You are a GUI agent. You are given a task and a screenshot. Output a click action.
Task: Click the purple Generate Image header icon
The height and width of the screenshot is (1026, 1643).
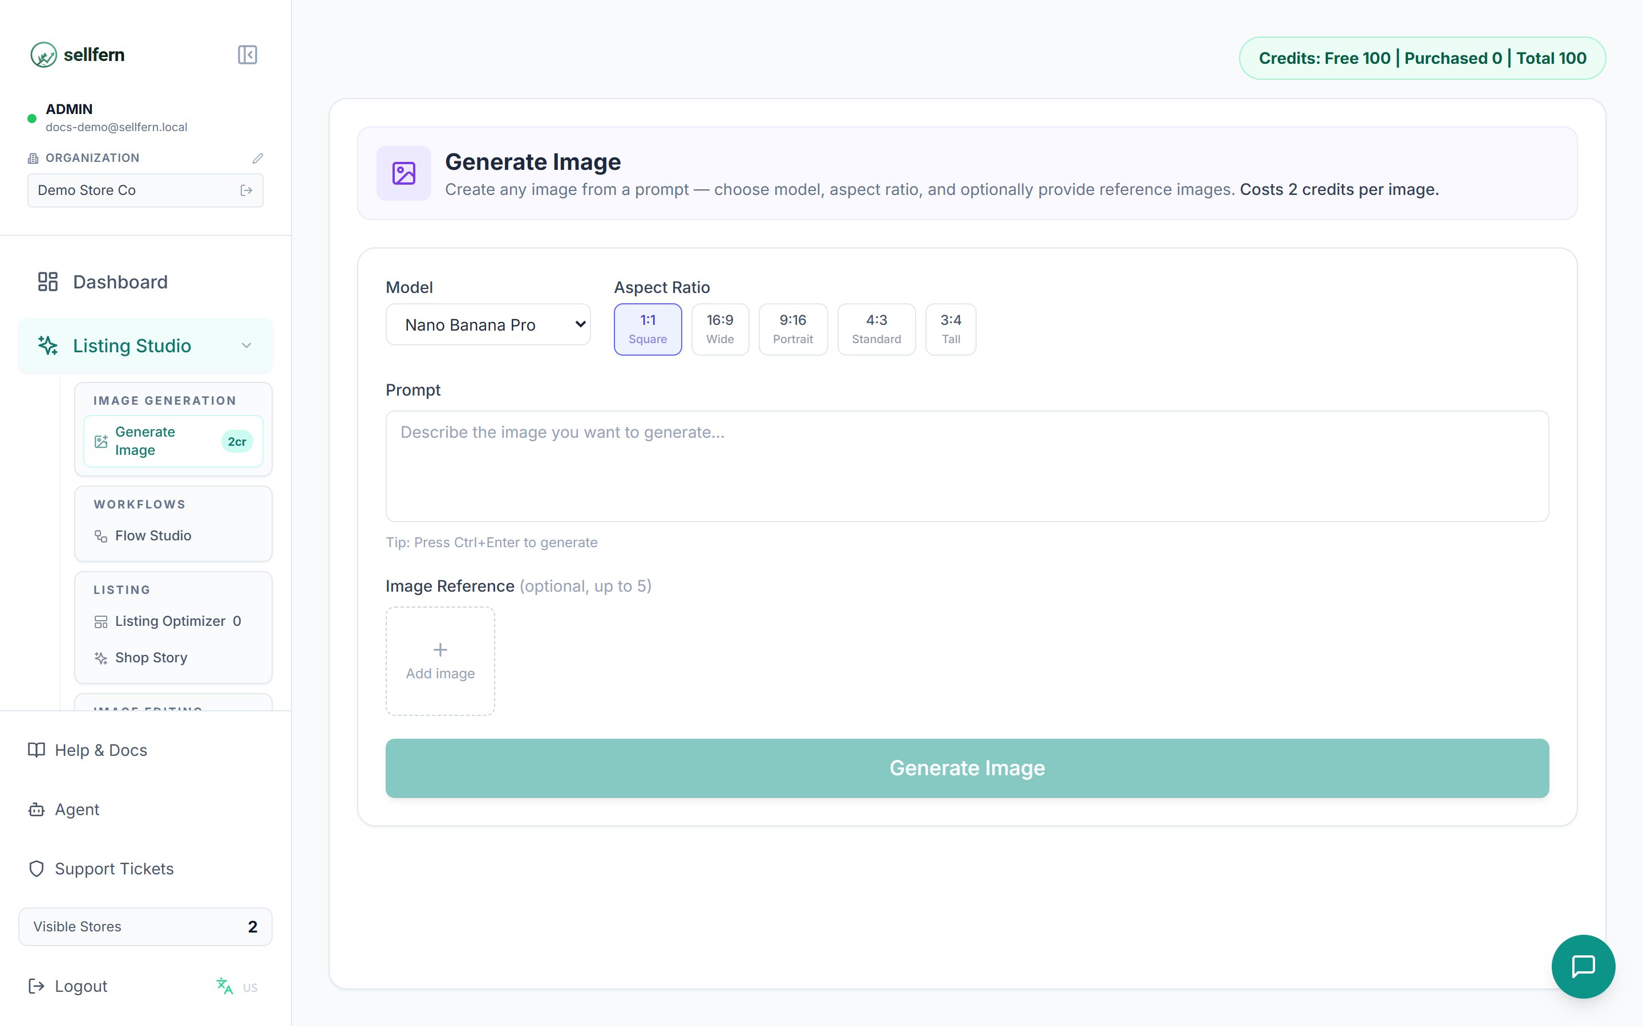[404, 173]
